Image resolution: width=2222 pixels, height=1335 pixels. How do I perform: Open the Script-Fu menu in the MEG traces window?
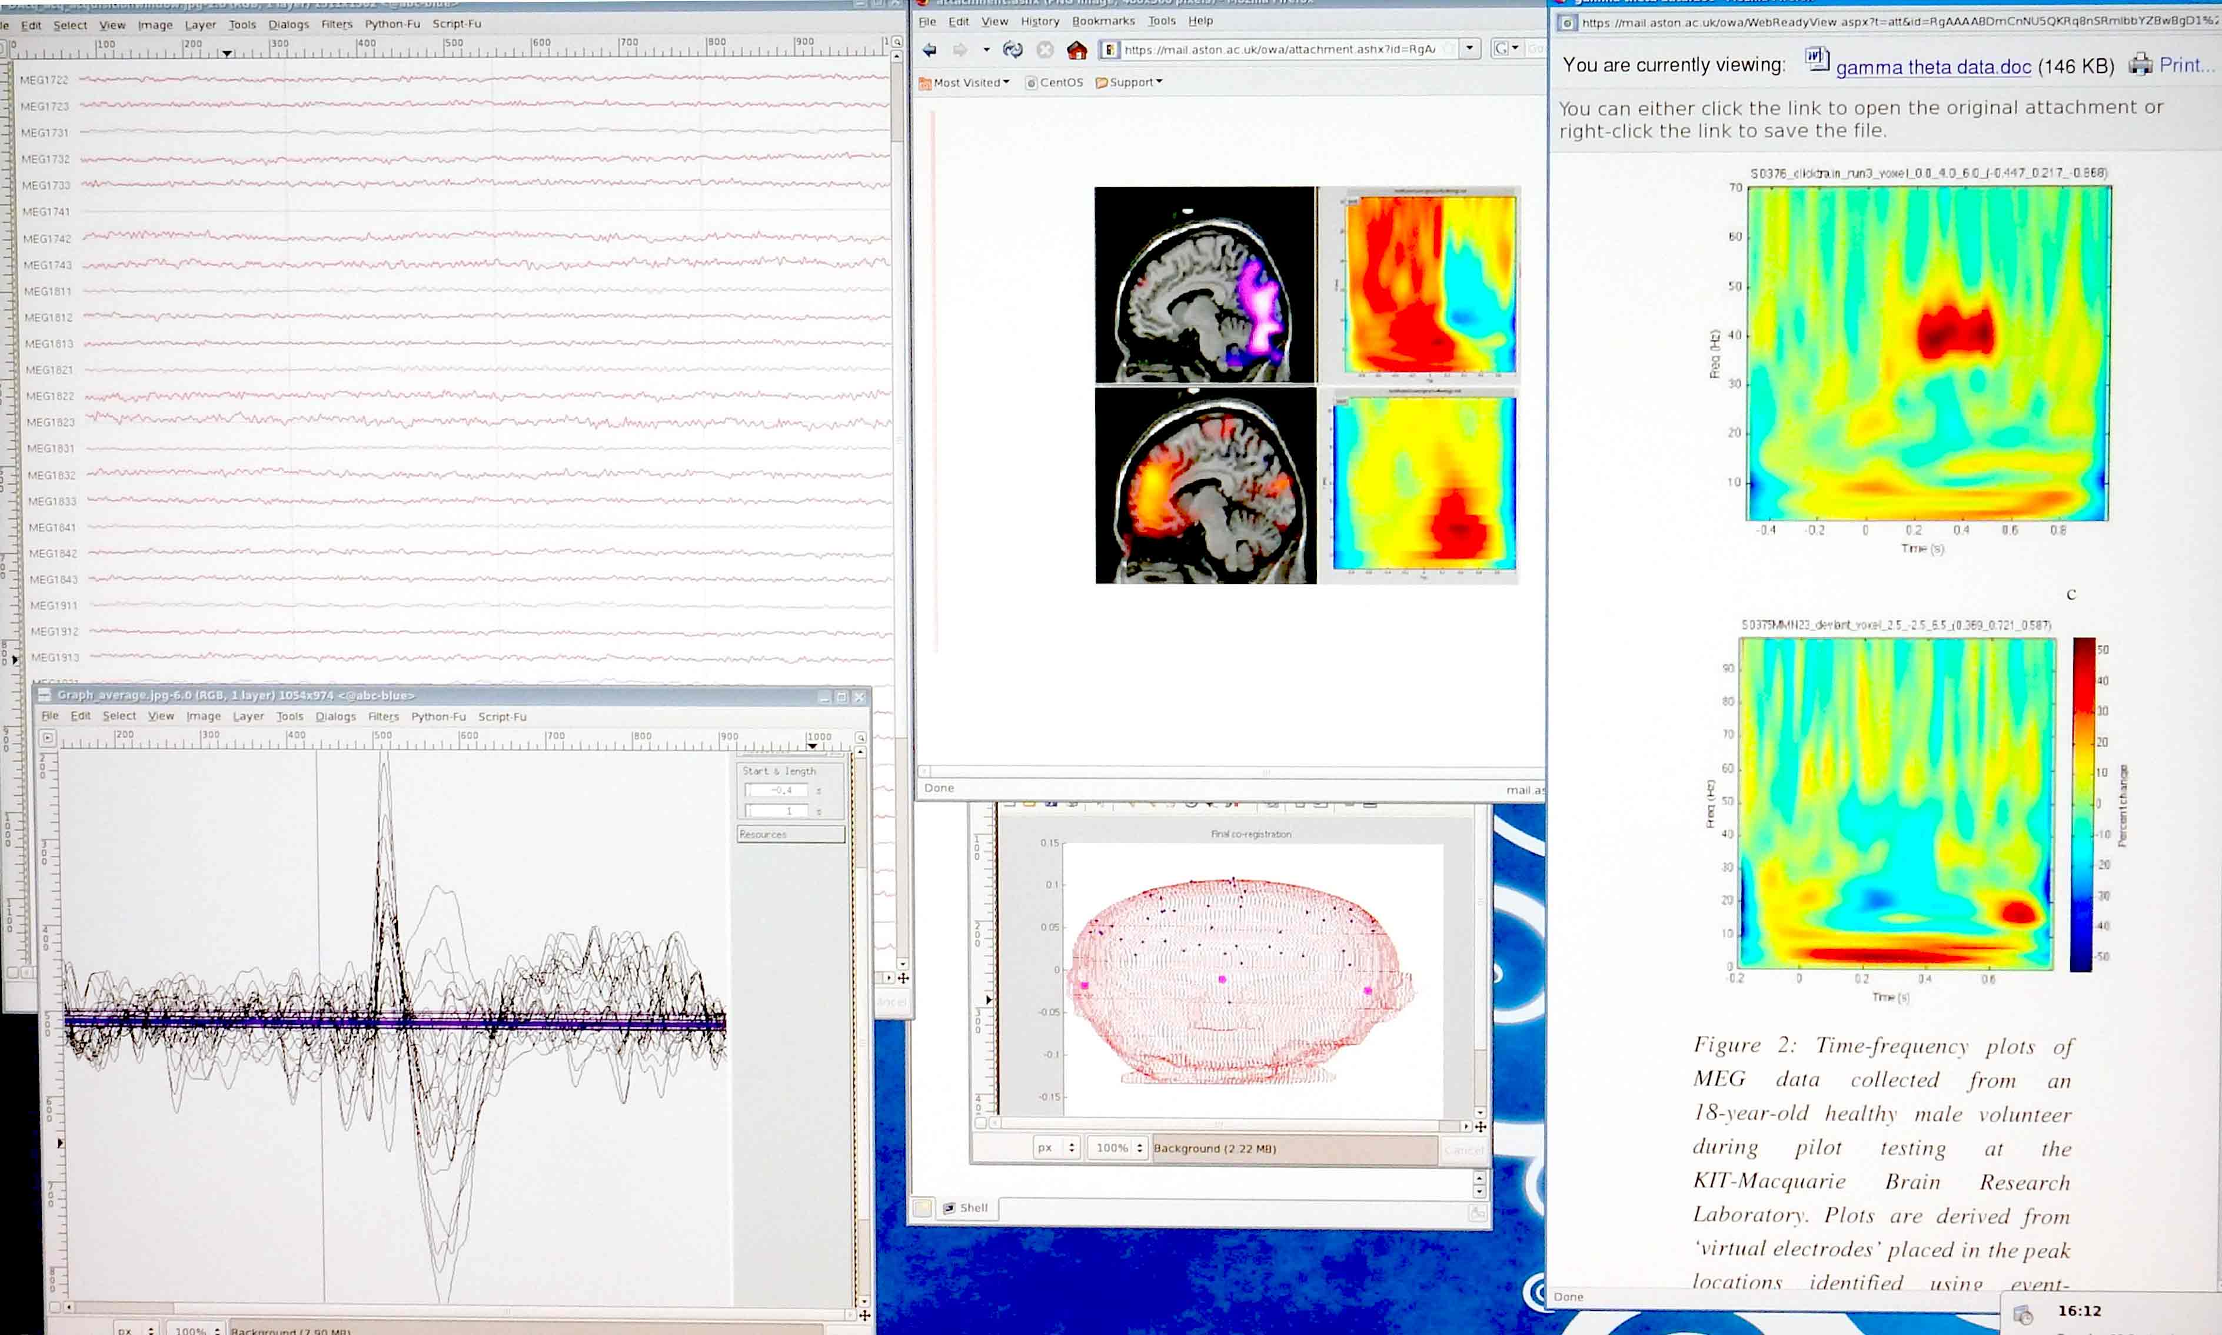457,24
